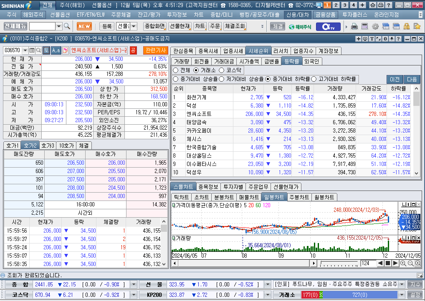Open help question mark icon in title bar

388,5
